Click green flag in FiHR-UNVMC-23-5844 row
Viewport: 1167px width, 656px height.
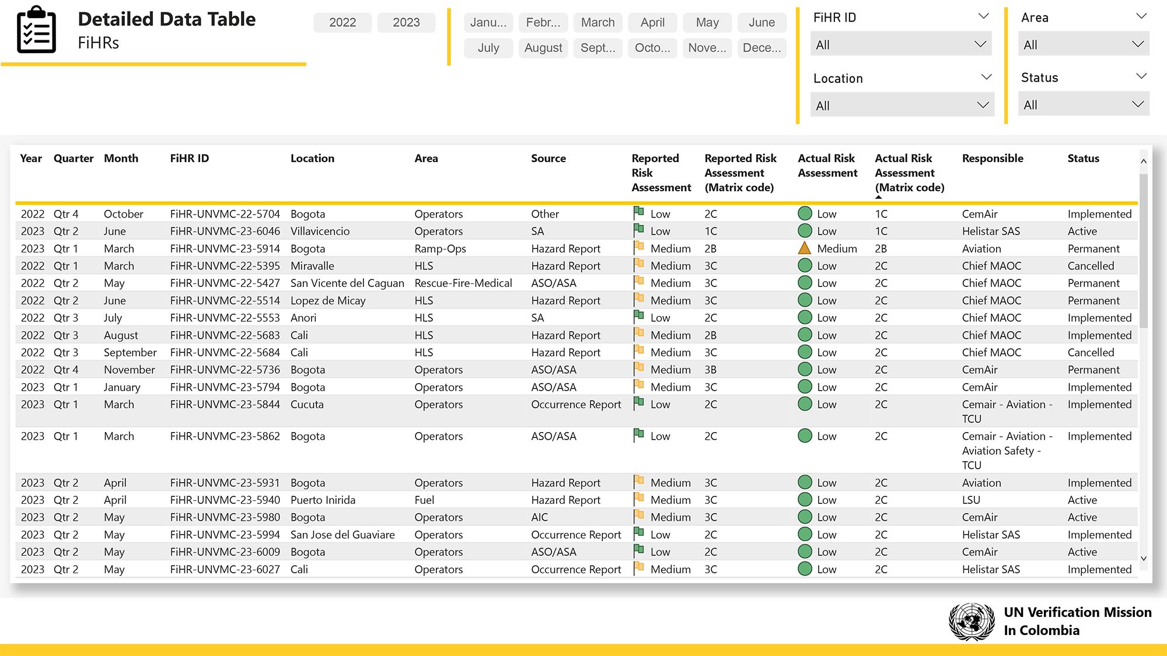[x=638, y=404]
